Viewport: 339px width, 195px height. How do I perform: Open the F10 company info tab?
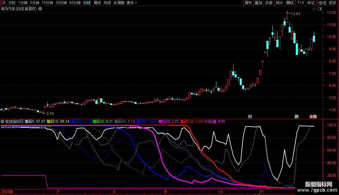(300, 3)
